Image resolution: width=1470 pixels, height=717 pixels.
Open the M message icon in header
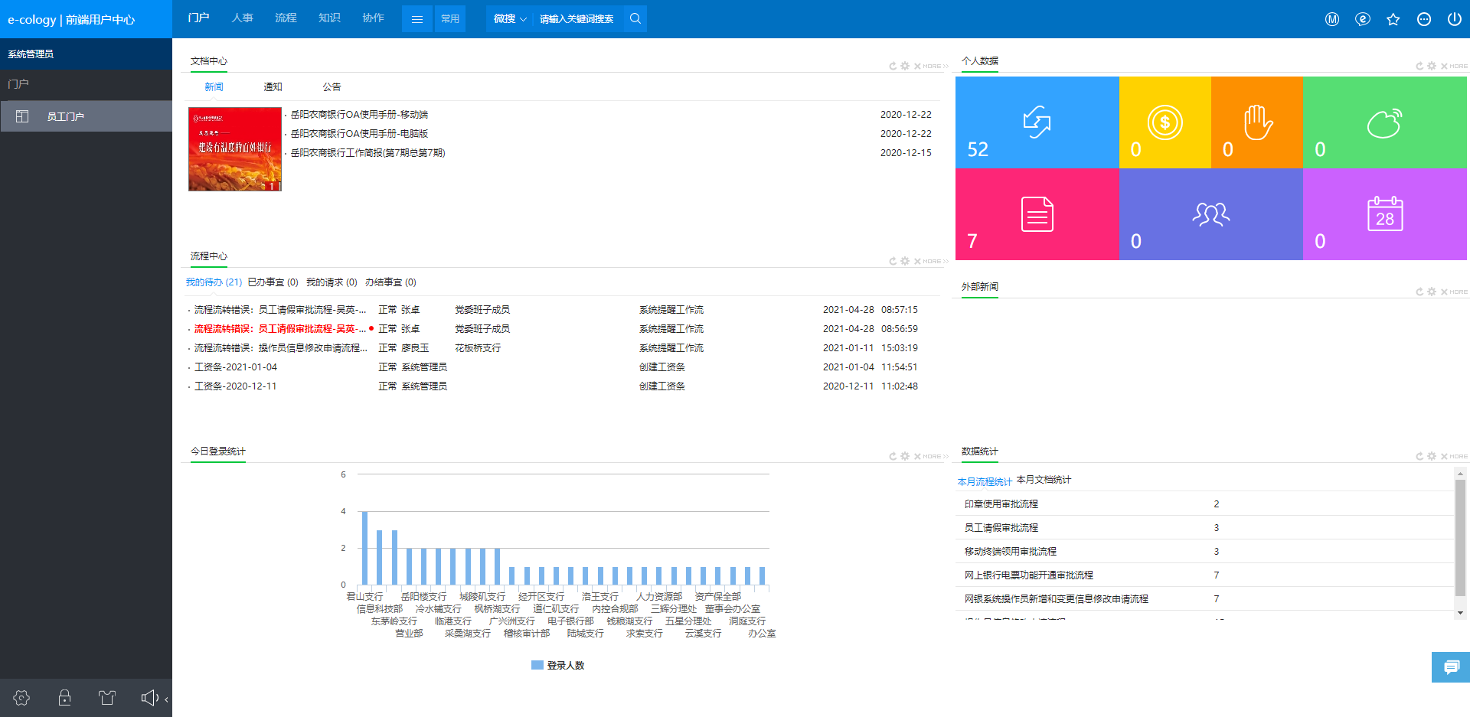click(x=1332, y=19)
